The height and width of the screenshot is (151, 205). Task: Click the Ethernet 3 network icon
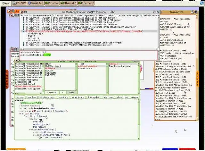tap(62, 3)
